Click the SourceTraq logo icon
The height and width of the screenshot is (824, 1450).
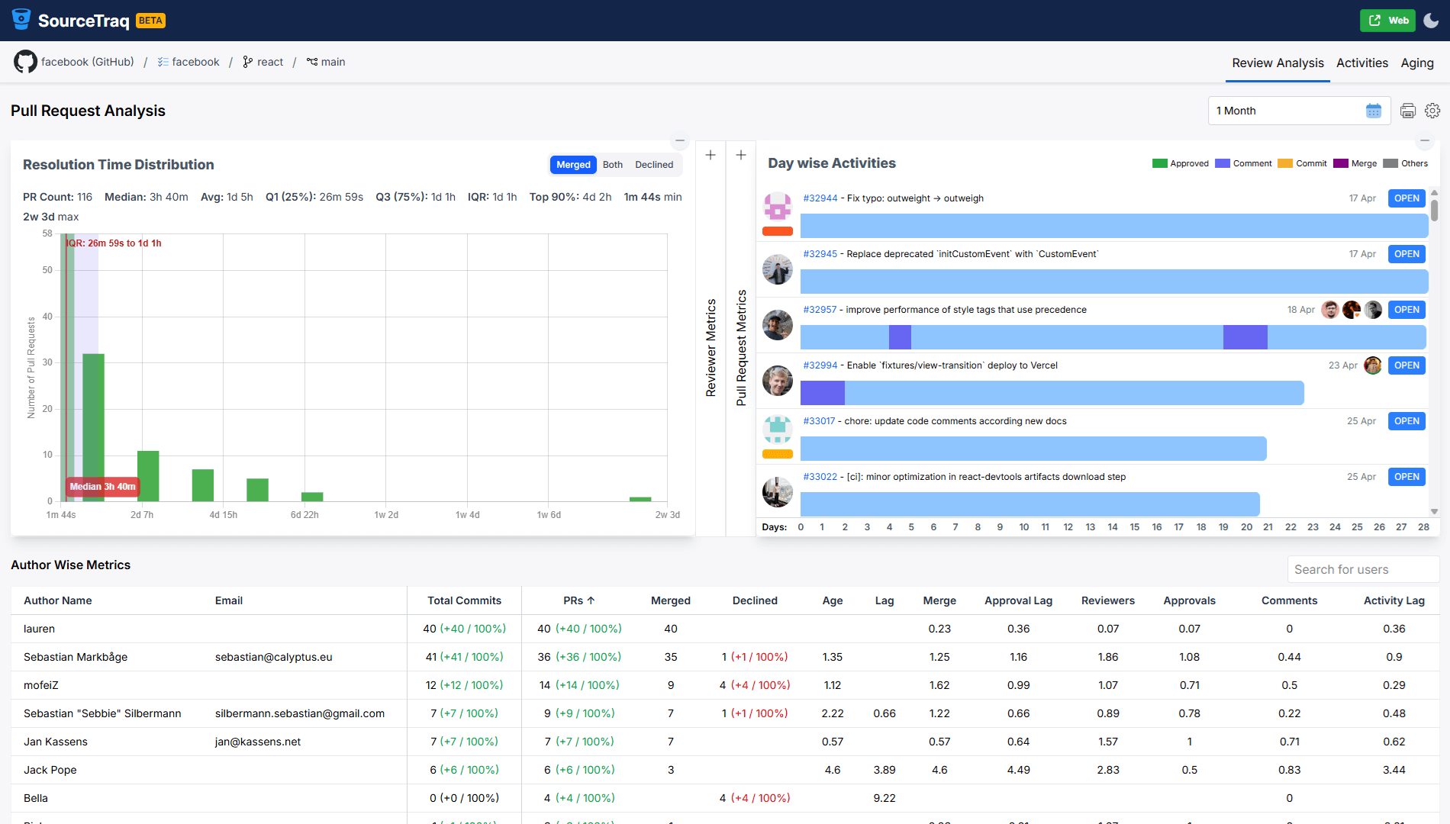click(x=21, y=20)
